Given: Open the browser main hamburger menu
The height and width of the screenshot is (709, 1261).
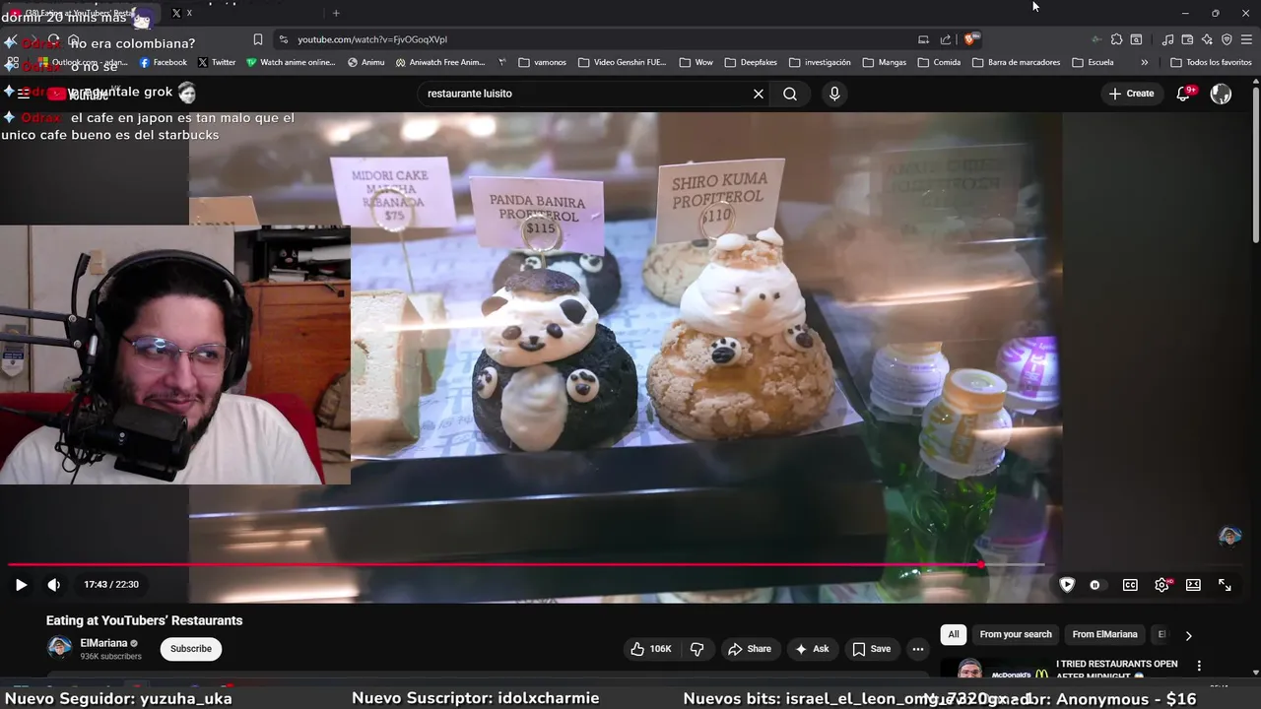Looking at the screenshot, I should point(1247,39).
